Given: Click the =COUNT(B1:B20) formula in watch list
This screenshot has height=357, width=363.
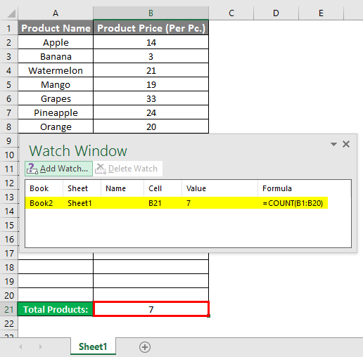Looking at the screenshot, I should coord(293,203).
